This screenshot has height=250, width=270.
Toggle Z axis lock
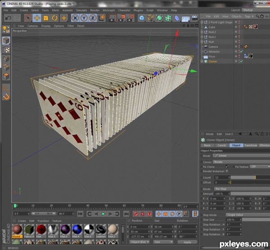pyautogui.click(x=93, y=18)
